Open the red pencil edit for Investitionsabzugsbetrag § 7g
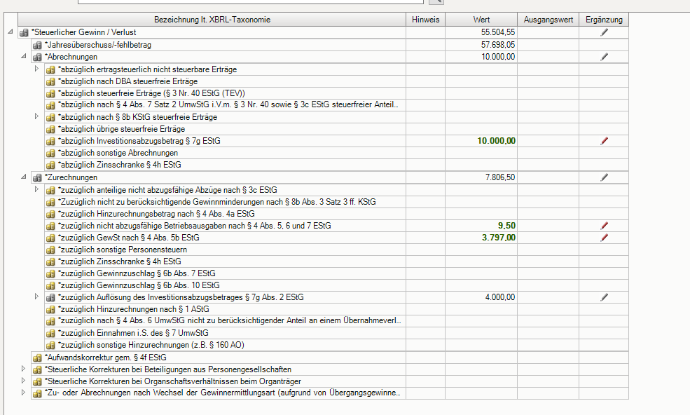This screenshot has height=415, width=690. (x=605, y=141)
